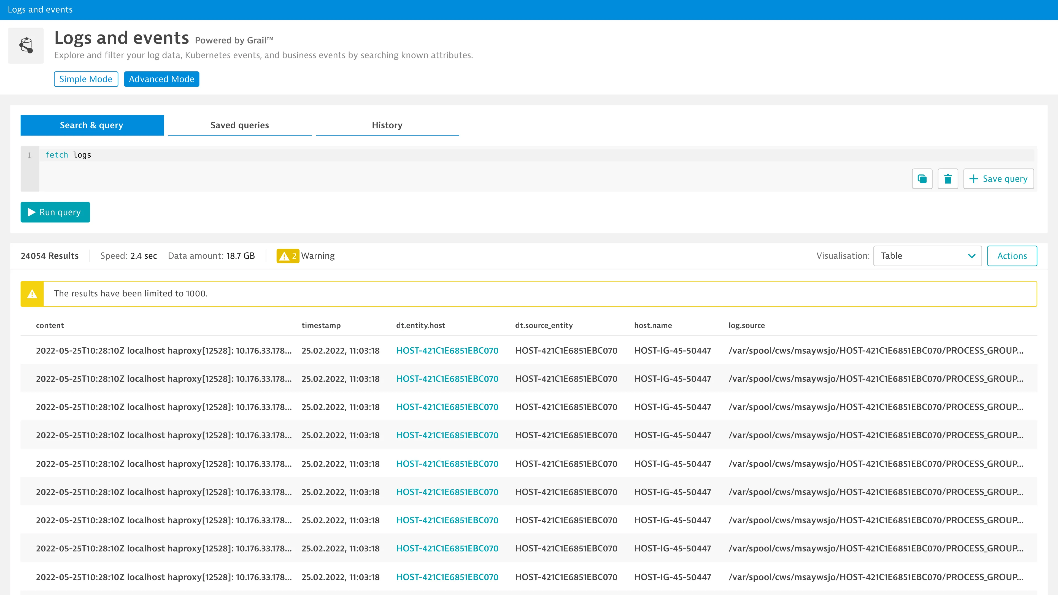Click the Grail logs application icon
Viewport: 1058px width, 595px height.
tap(26, 46)
